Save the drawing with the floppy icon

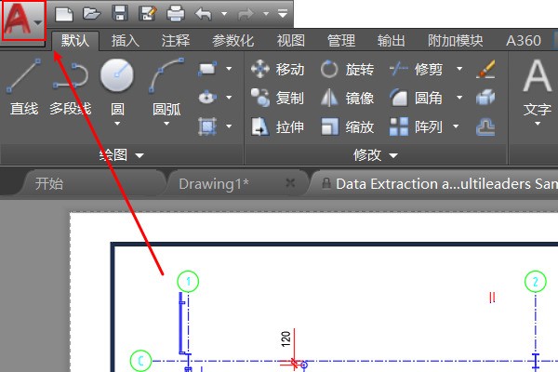(120, 13)
